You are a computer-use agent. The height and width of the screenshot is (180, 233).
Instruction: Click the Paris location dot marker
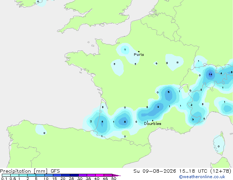coord(139,51)
